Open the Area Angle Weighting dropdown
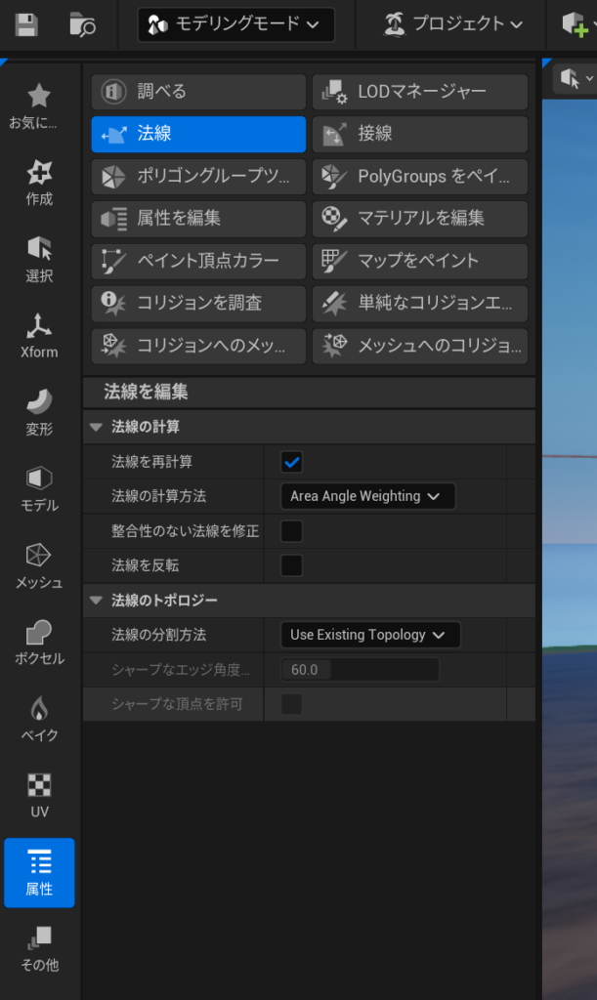The width and height of the screenshot is (597, 1000). pyautogui.click(x=367, y=496)
